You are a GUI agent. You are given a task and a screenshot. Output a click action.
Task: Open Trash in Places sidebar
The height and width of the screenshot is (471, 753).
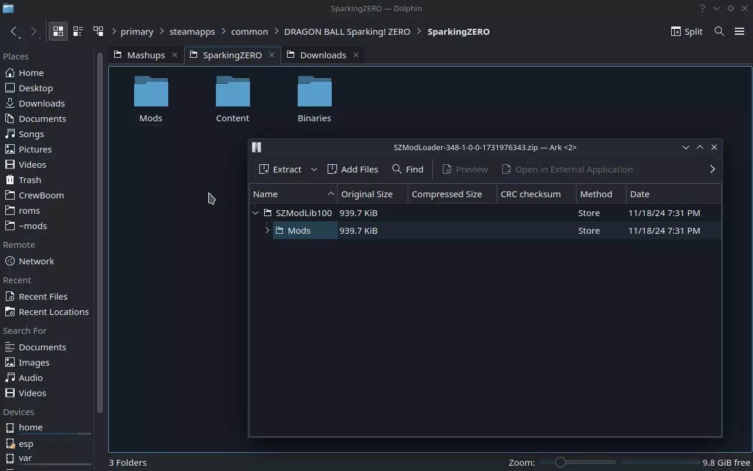(x=47, y=180)
